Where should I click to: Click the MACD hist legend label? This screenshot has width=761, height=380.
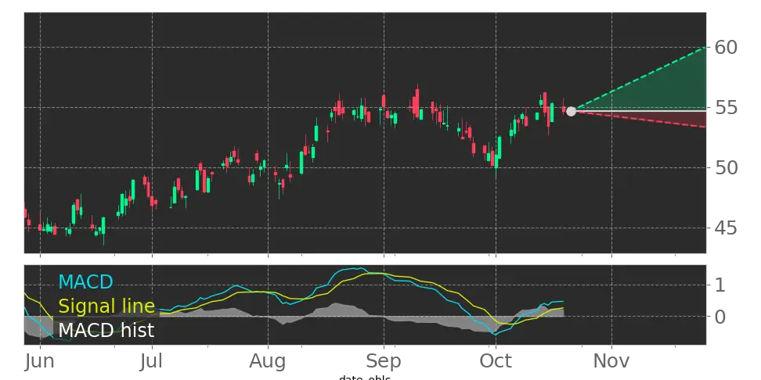coord(106,331)
